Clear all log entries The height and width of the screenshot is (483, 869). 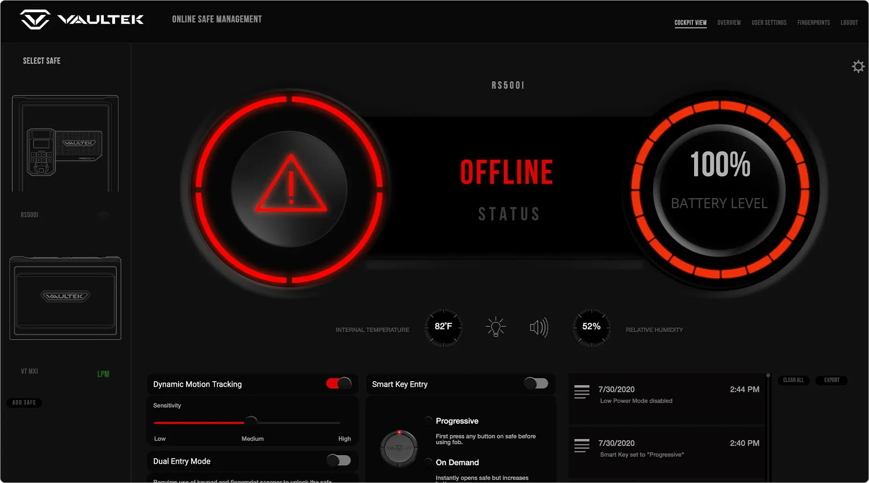793,380
